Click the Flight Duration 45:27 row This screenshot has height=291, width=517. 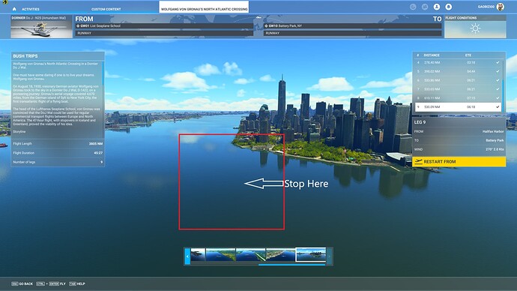click(x=58, y=153)
